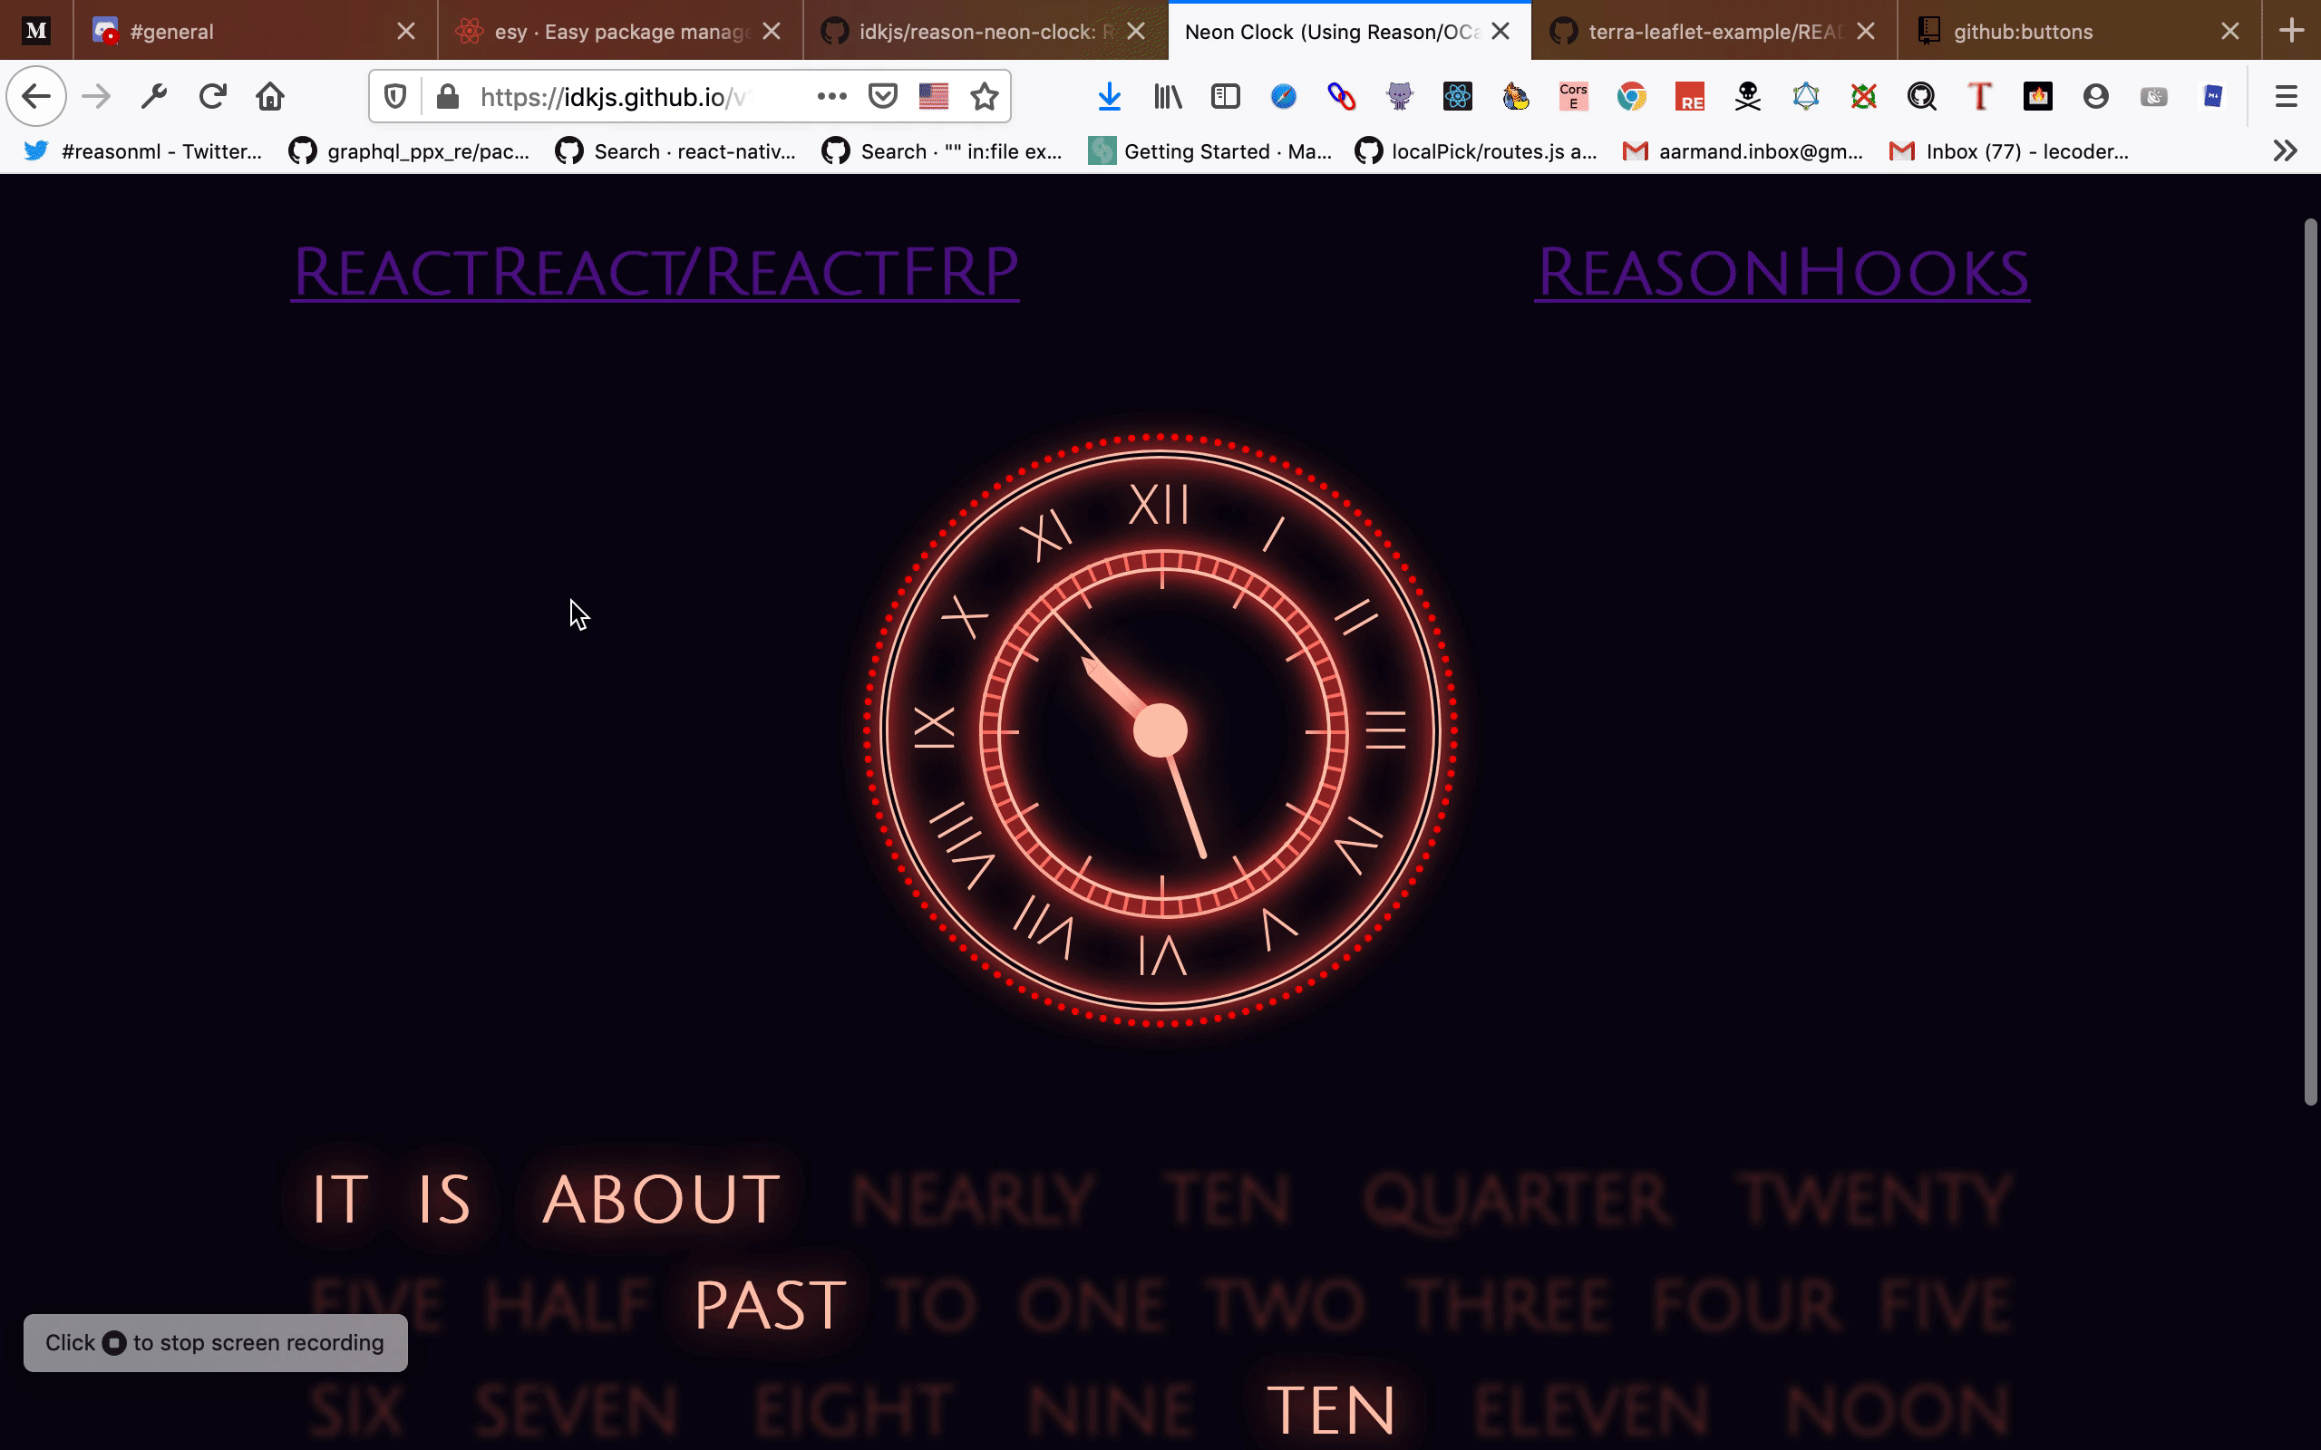Navigate to ReactReact/ReactFRP link
This screenshot has height=1450, width=2321.
click(x=655, y=272)
